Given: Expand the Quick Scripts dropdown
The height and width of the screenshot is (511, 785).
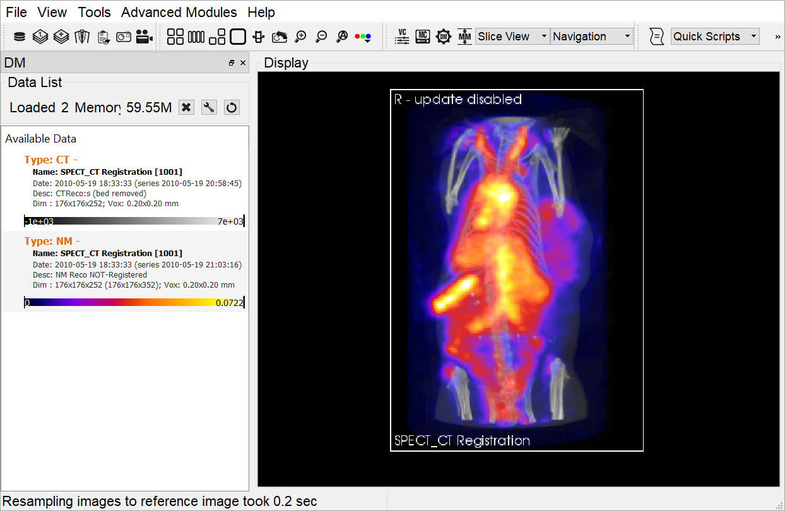Looking at the screenshot, I should [714, 37].
